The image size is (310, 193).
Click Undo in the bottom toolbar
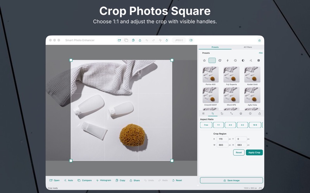click(149, 180)
